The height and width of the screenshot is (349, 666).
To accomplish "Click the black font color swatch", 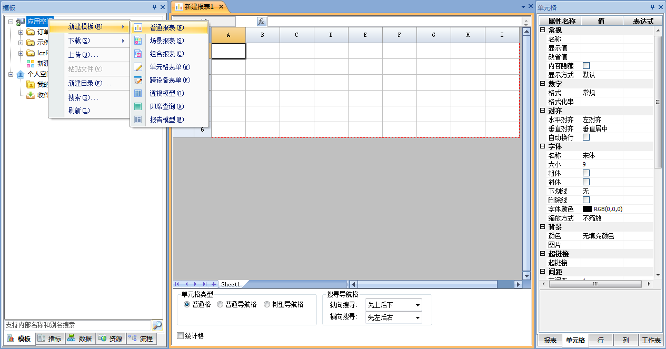I will [587, 209].
